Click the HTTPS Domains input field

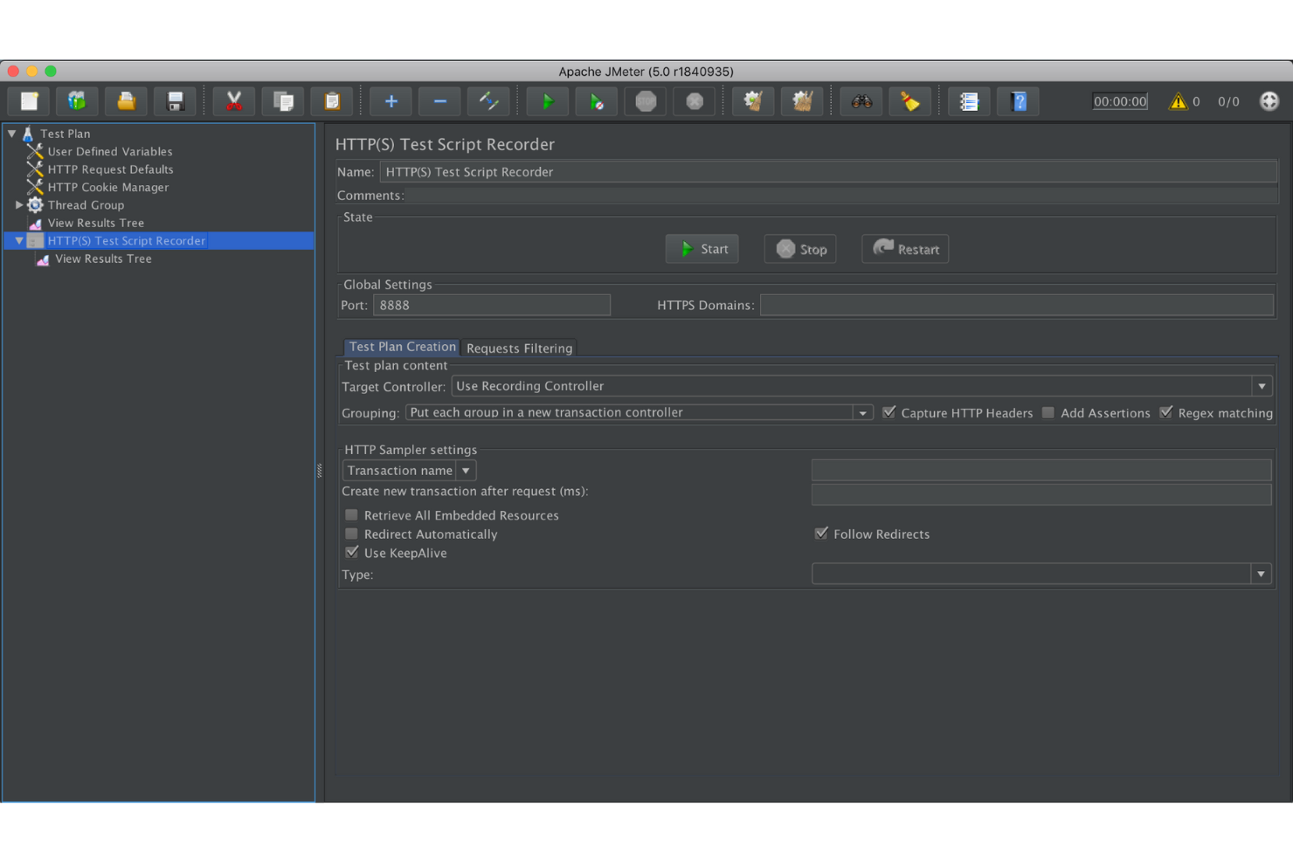click(x=1017, y=305)
